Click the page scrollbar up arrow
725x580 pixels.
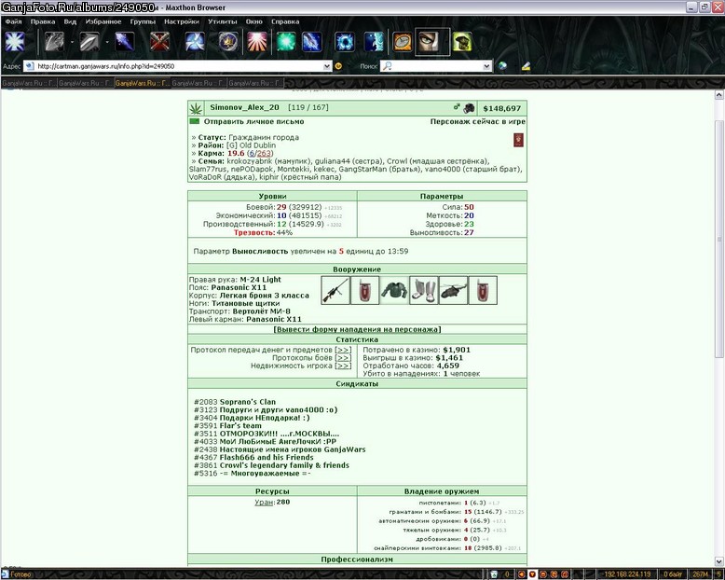(x=719, y=95)
